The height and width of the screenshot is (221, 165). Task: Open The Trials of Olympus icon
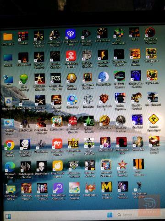[x=150, y=32]
